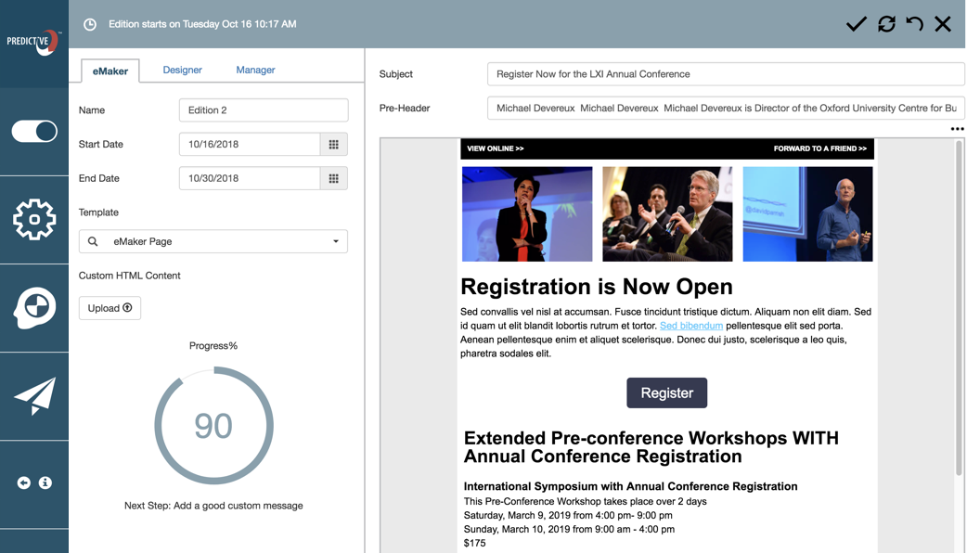
Task: Toggle the on/off switch in the left sidebar
Action: [34, 132]
